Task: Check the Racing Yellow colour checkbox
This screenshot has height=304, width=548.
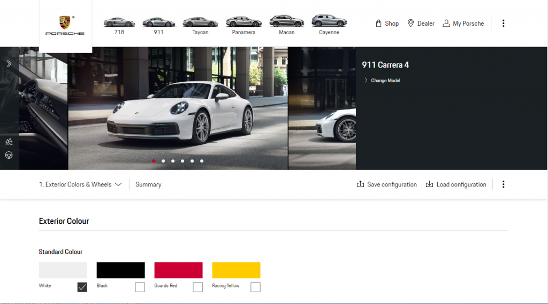Action: point(255,287)
